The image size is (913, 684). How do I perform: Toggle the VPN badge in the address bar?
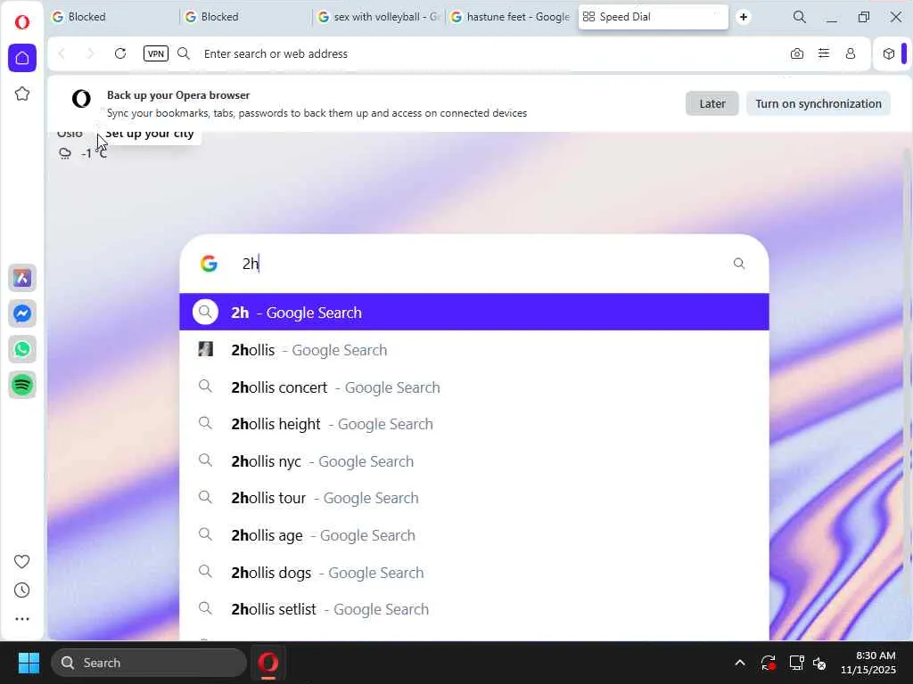pyautogui.click(x=155, y=53)
